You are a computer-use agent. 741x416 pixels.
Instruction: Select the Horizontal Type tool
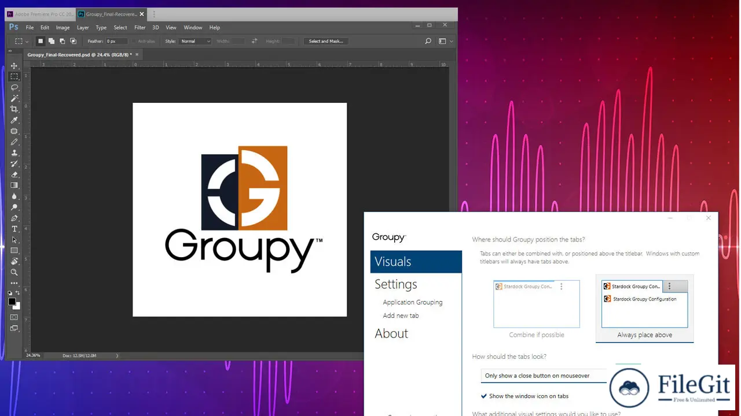coord(14,229)
